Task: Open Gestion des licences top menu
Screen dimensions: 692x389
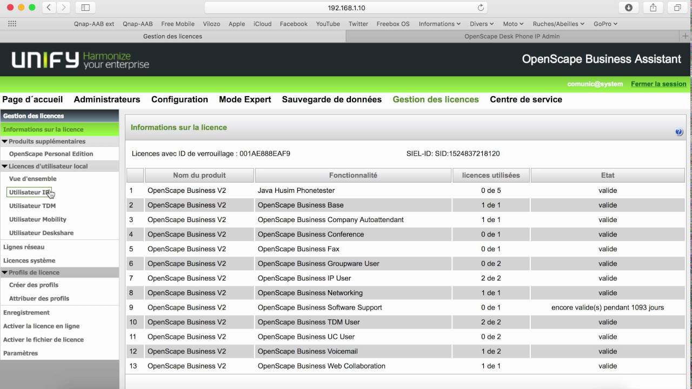Action: (x=436, y=99)
